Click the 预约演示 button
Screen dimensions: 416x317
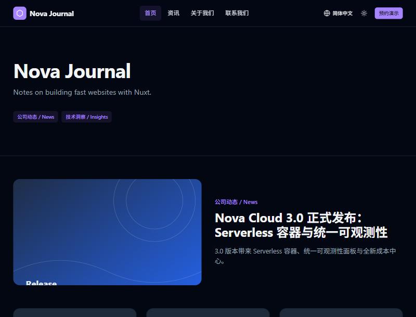pyautogui.click(x=388, y=14)
